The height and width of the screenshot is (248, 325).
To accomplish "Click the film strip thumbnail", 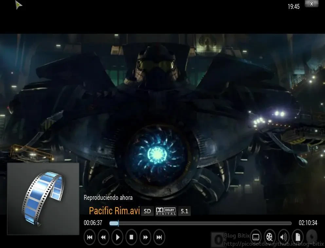I will tap(43, 199).
